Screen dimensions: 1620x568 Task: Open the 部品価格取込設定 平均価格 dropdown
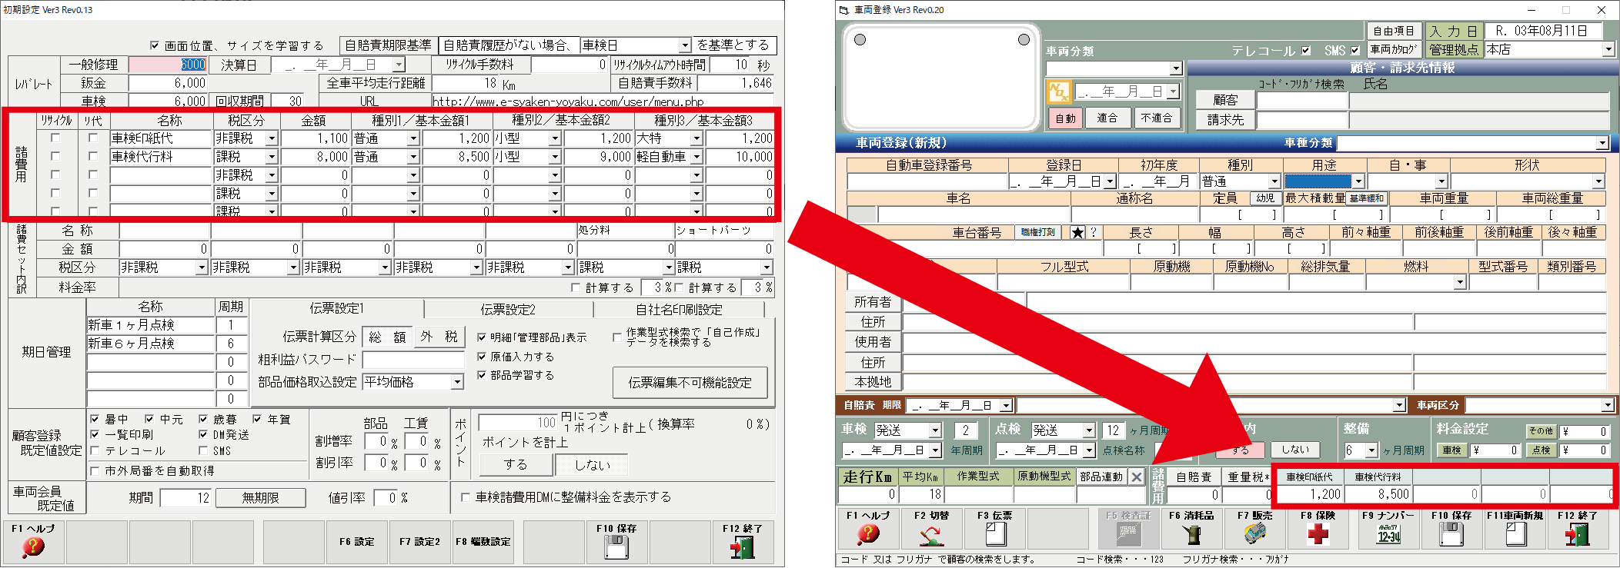pos(457,382)
